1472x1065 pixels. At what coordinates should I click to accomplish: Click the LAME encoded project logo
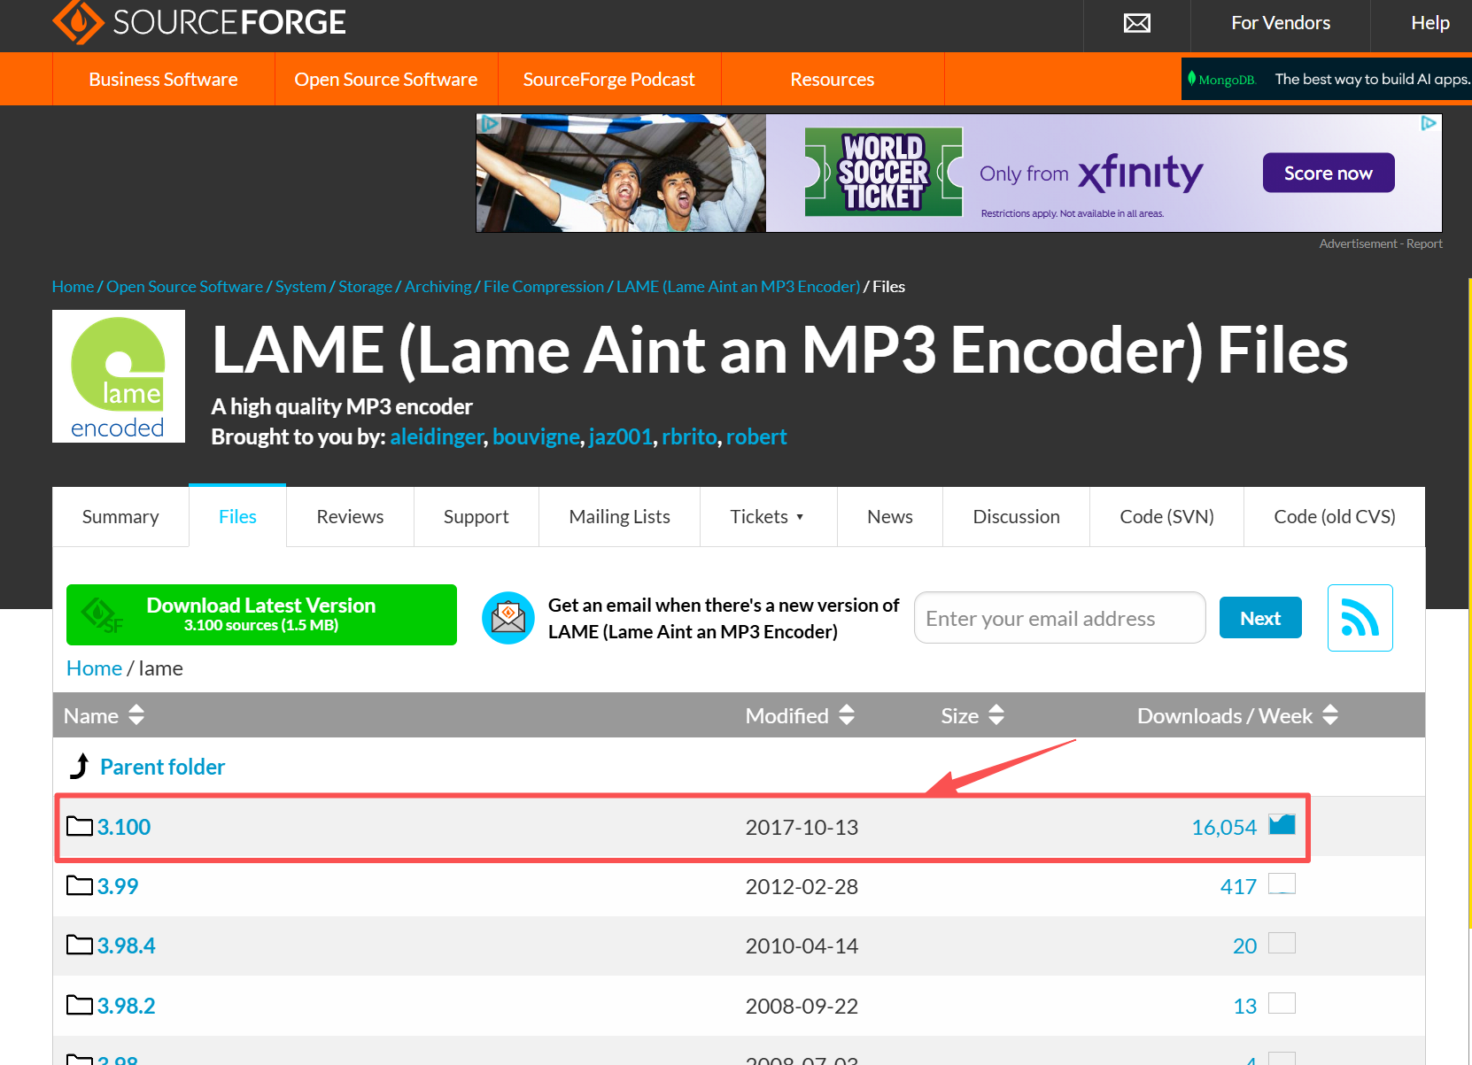pos(119,376)
